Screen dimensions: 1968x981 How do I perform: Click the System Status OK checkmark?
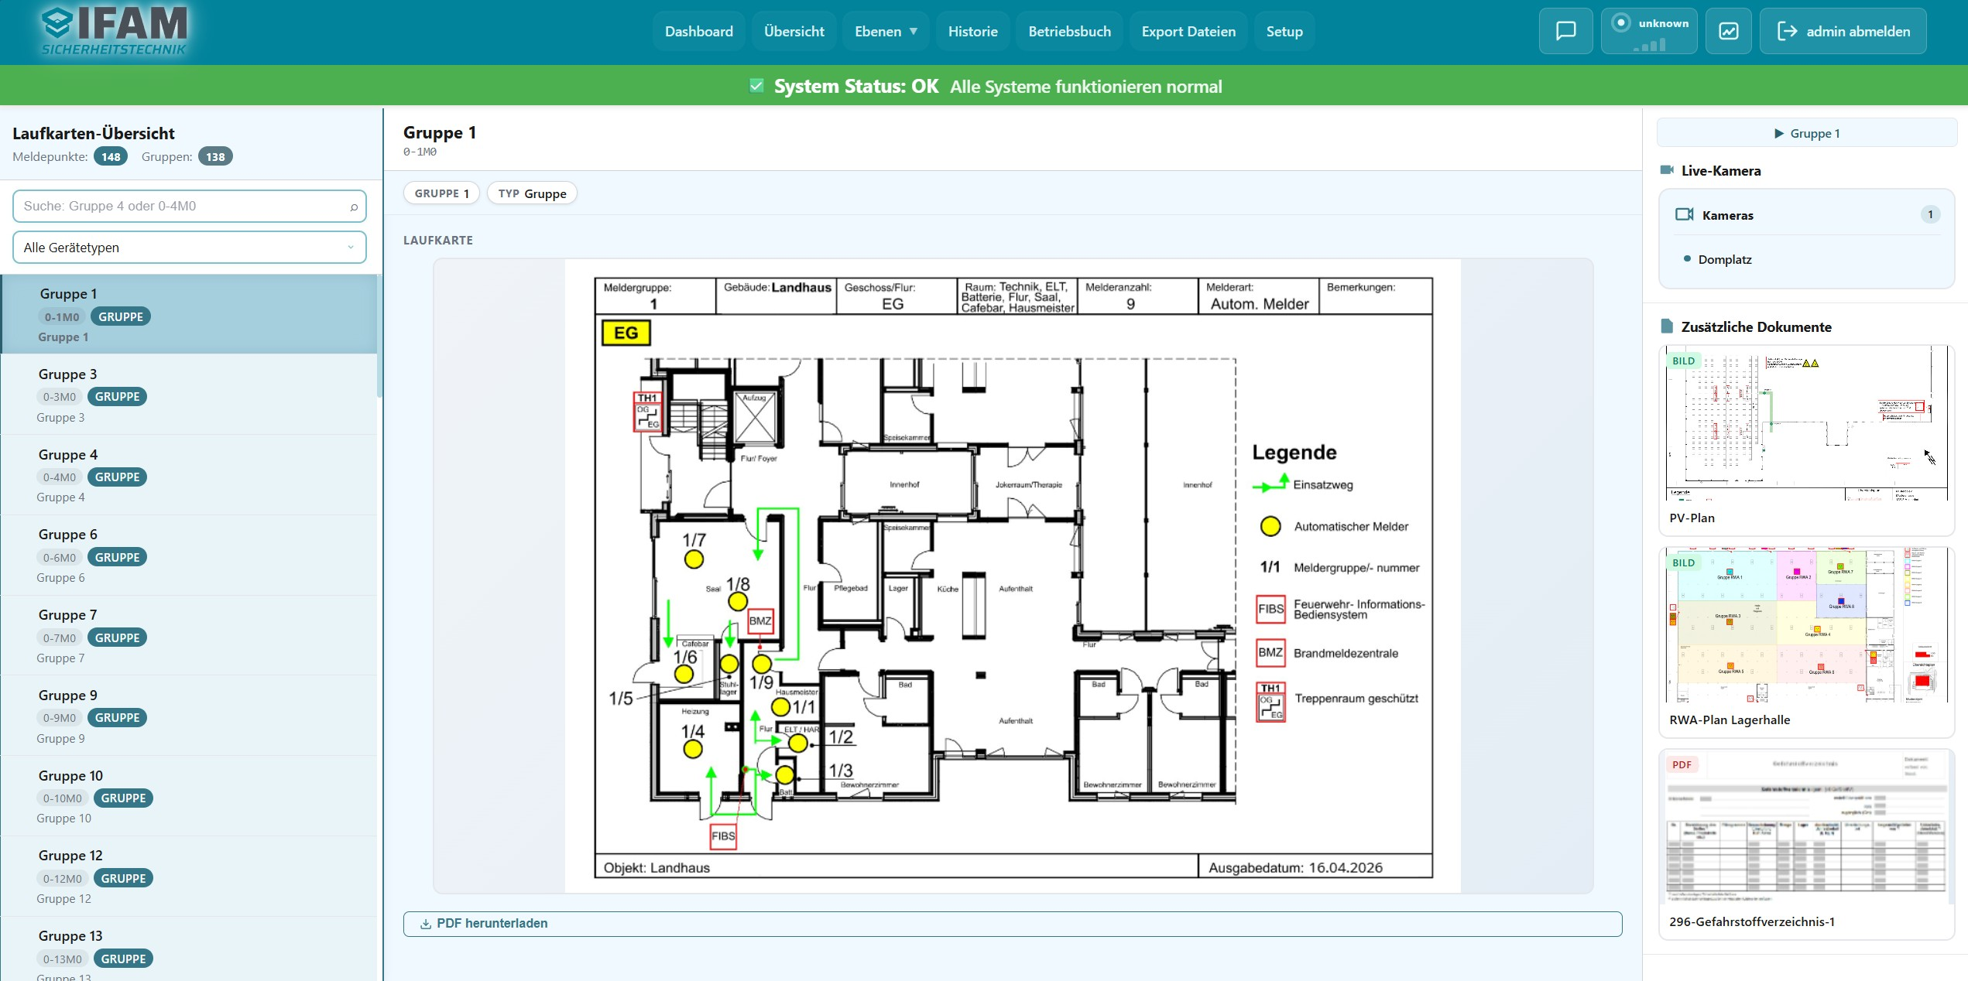(756, 86)
